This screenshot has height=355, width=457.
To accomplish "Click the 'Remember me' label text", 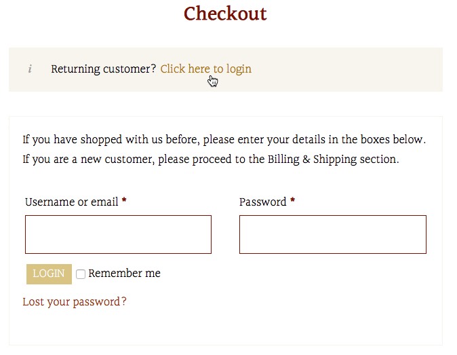I will pyautogui.click(x=125, y=274).
